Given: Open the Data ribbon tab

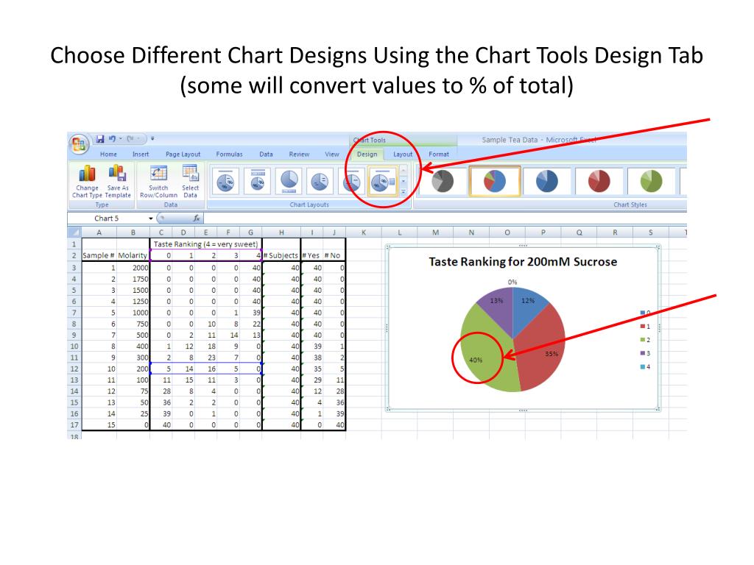Looking at the screenshot, I should coord(266,154).
